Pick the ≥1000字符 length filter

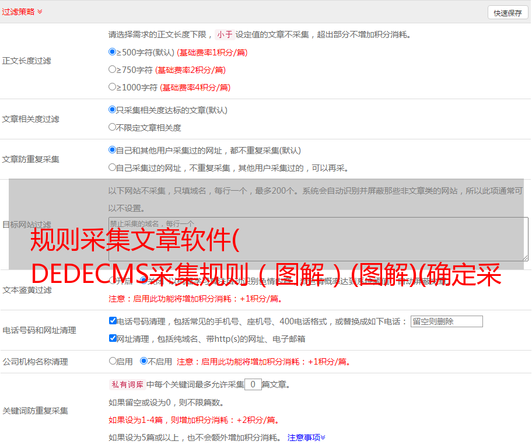click(113, 87)
